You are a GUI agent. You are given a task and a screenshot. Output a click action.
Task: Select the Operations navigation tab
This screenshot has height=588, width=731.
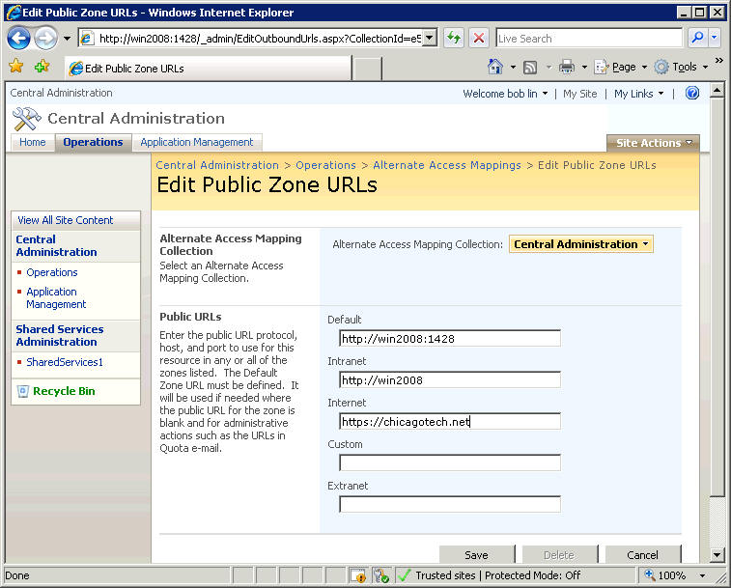pos(94,142)
